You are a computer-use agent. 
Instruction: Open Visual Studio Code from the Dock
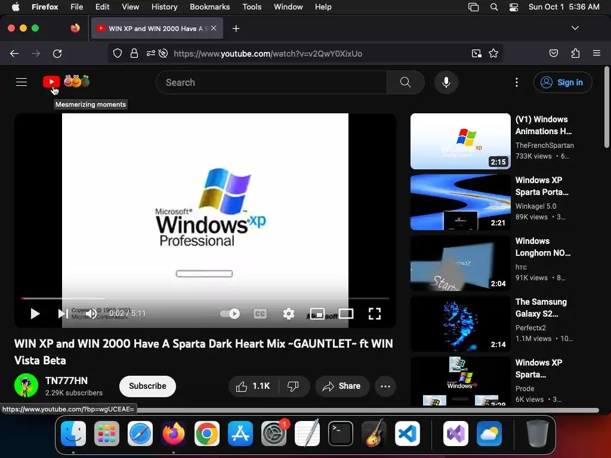coord(408,434)
